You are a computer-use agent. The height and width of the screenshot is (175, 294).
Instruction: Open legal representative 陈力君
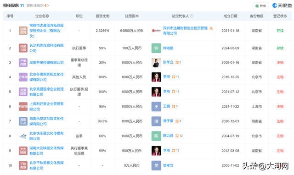coord(168,136)
